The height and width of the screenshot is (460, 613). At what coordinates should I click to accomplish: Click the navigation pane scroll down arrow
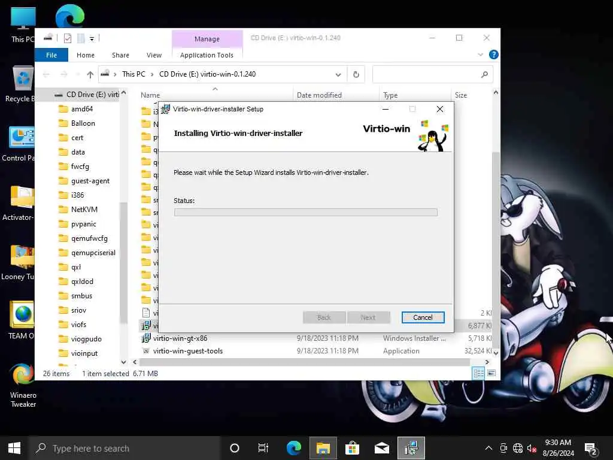pyautogui.click(x=123, y=362)
